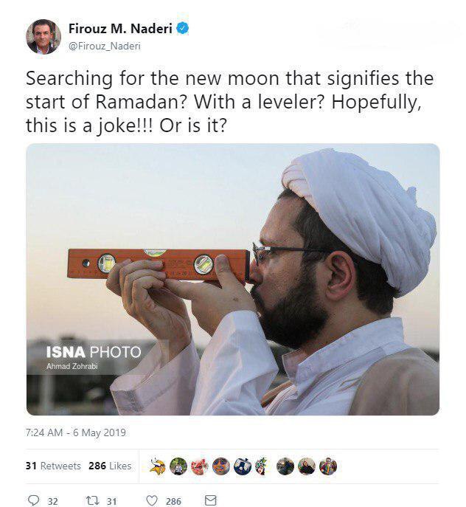466x507 pixels.
Task: Click the retweet arrows icon
Action: coord(93,501)
